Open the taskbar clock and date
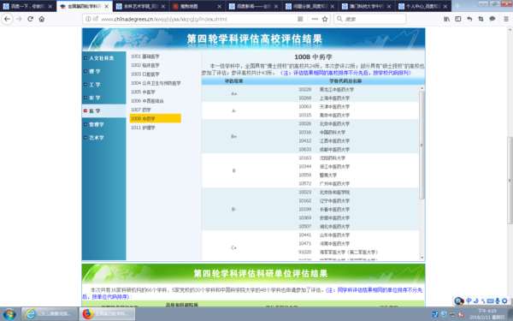Screen dimensions: 513x321 (x=487, y=314)
